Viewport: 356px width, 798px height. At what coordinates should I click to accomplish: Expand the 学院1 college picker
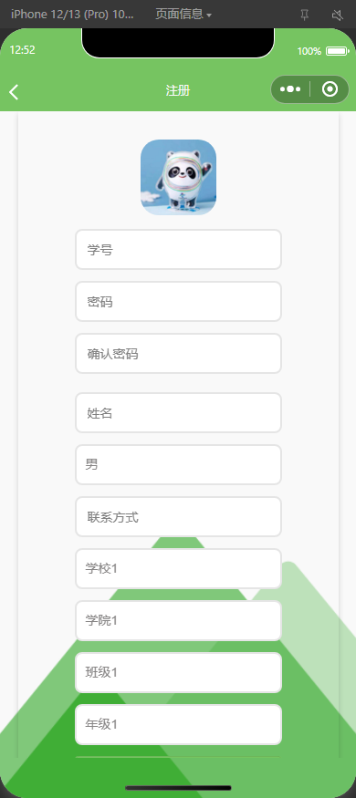(x=178, y=620)
